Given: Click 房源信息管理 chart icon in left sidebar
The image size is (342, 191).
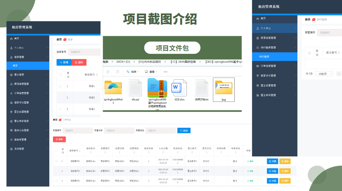Looking at the screenshot, I should (11, 84).
